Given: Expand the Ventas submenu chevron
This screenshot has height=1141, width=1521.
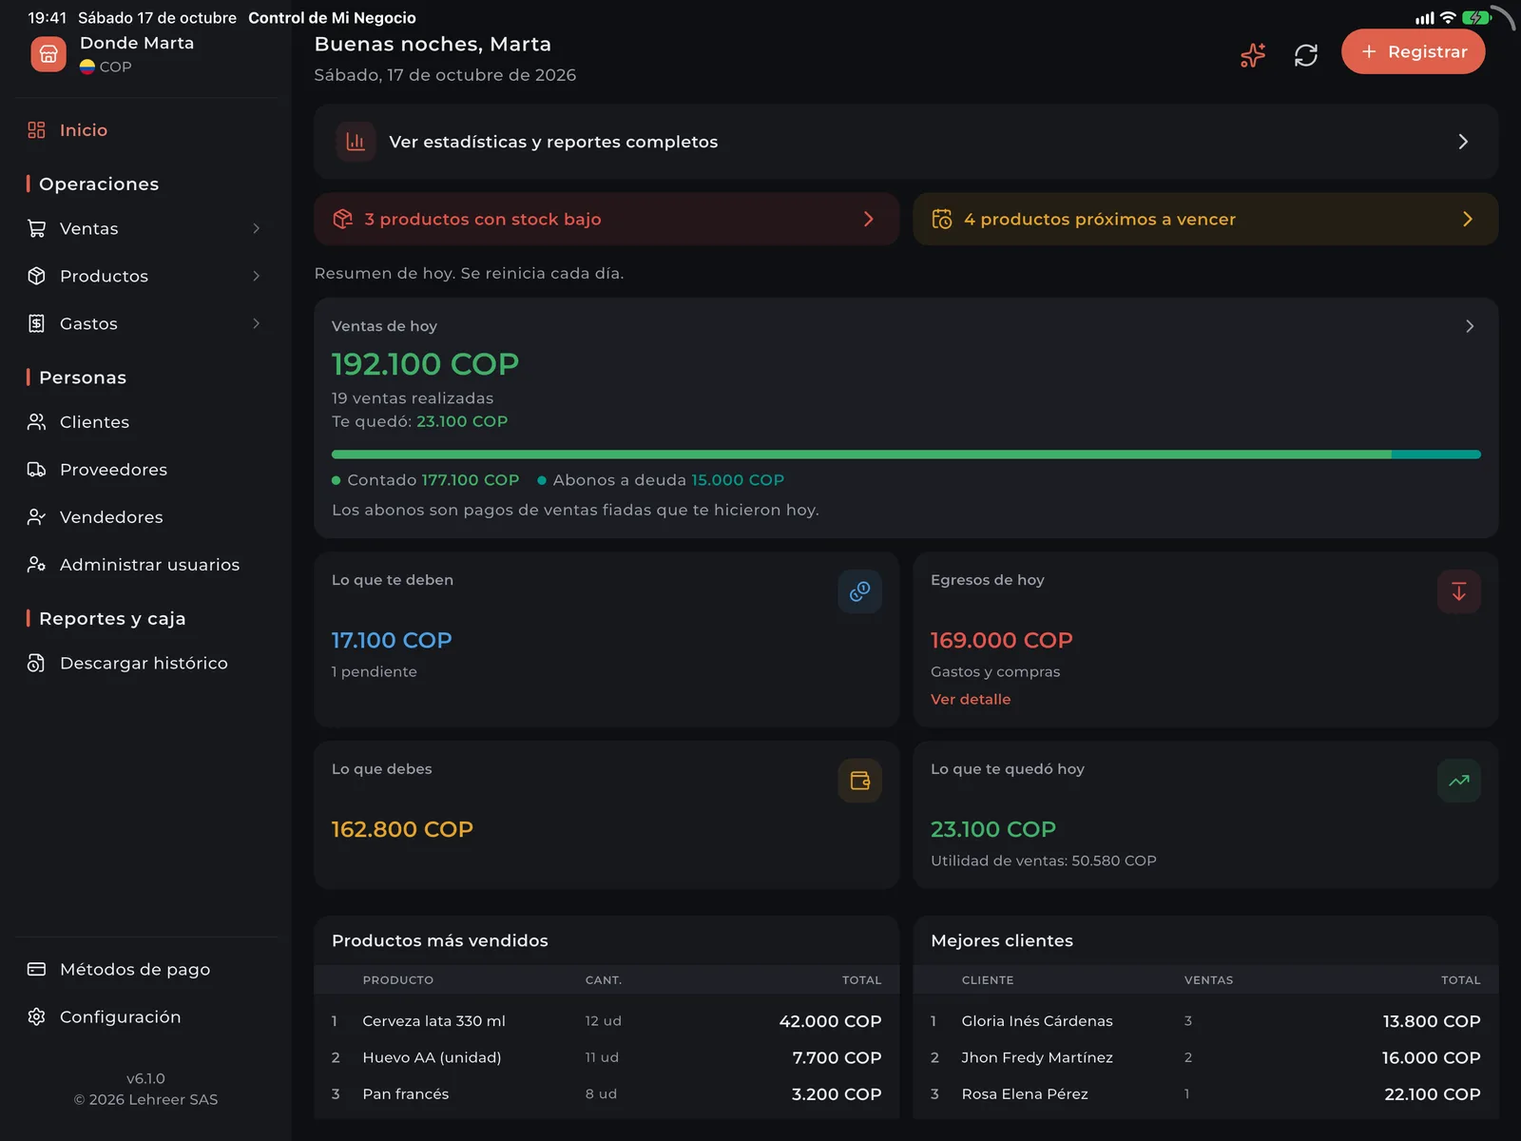Looking at the screenshot, I should coord(257,228).
